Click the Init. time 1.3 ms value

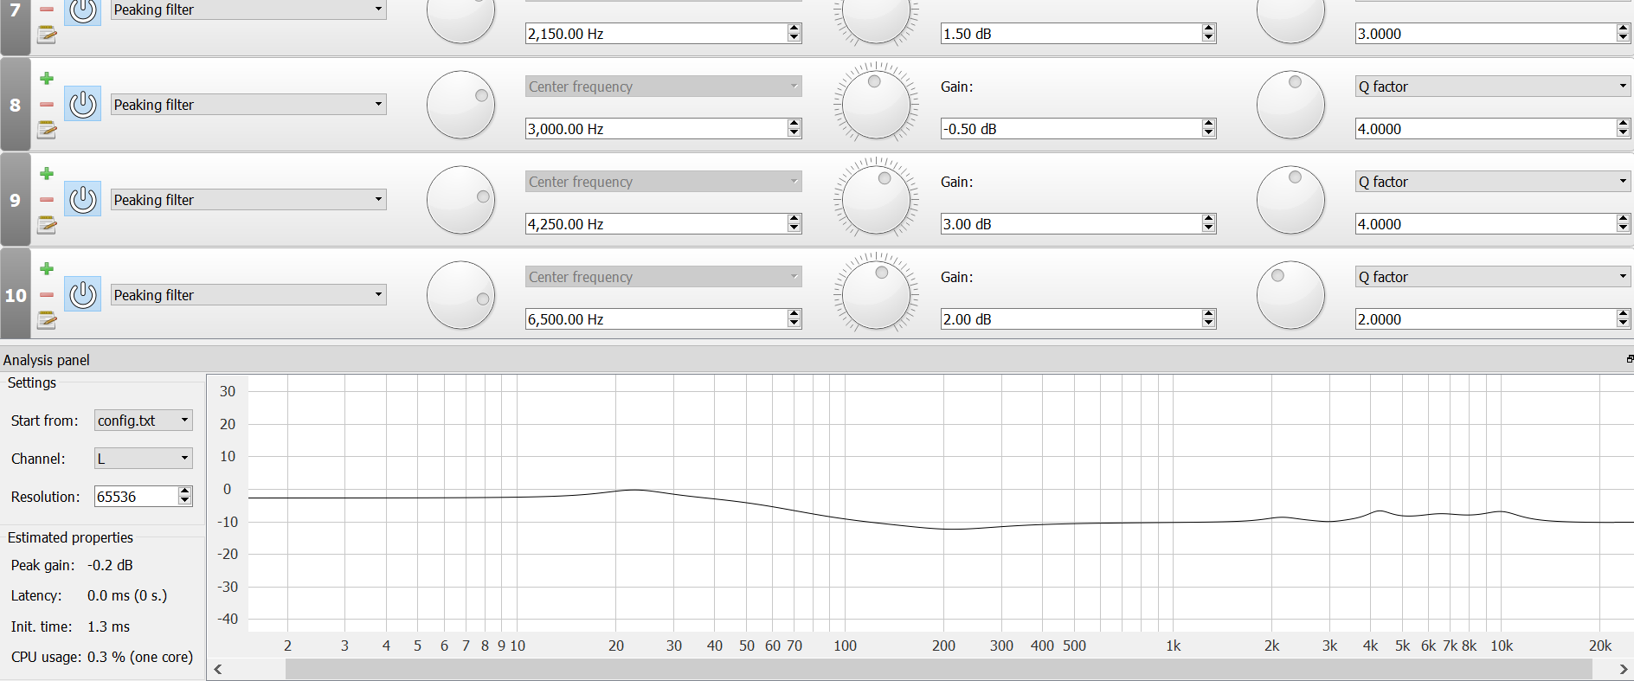pyautogui.click(x=108, y=626)
